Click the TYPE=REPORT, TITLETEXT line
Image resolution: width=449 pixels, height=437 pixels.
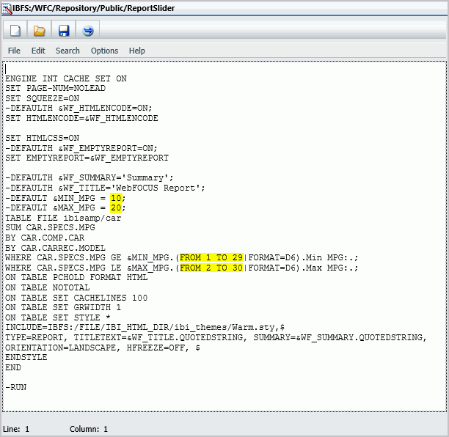click(x=216, y=337)
